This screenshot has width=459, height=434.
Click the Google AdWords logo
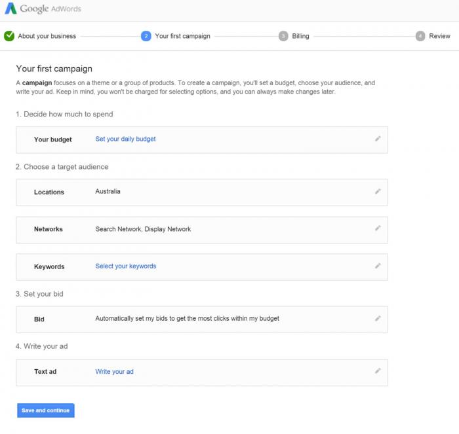pos(43,9)
